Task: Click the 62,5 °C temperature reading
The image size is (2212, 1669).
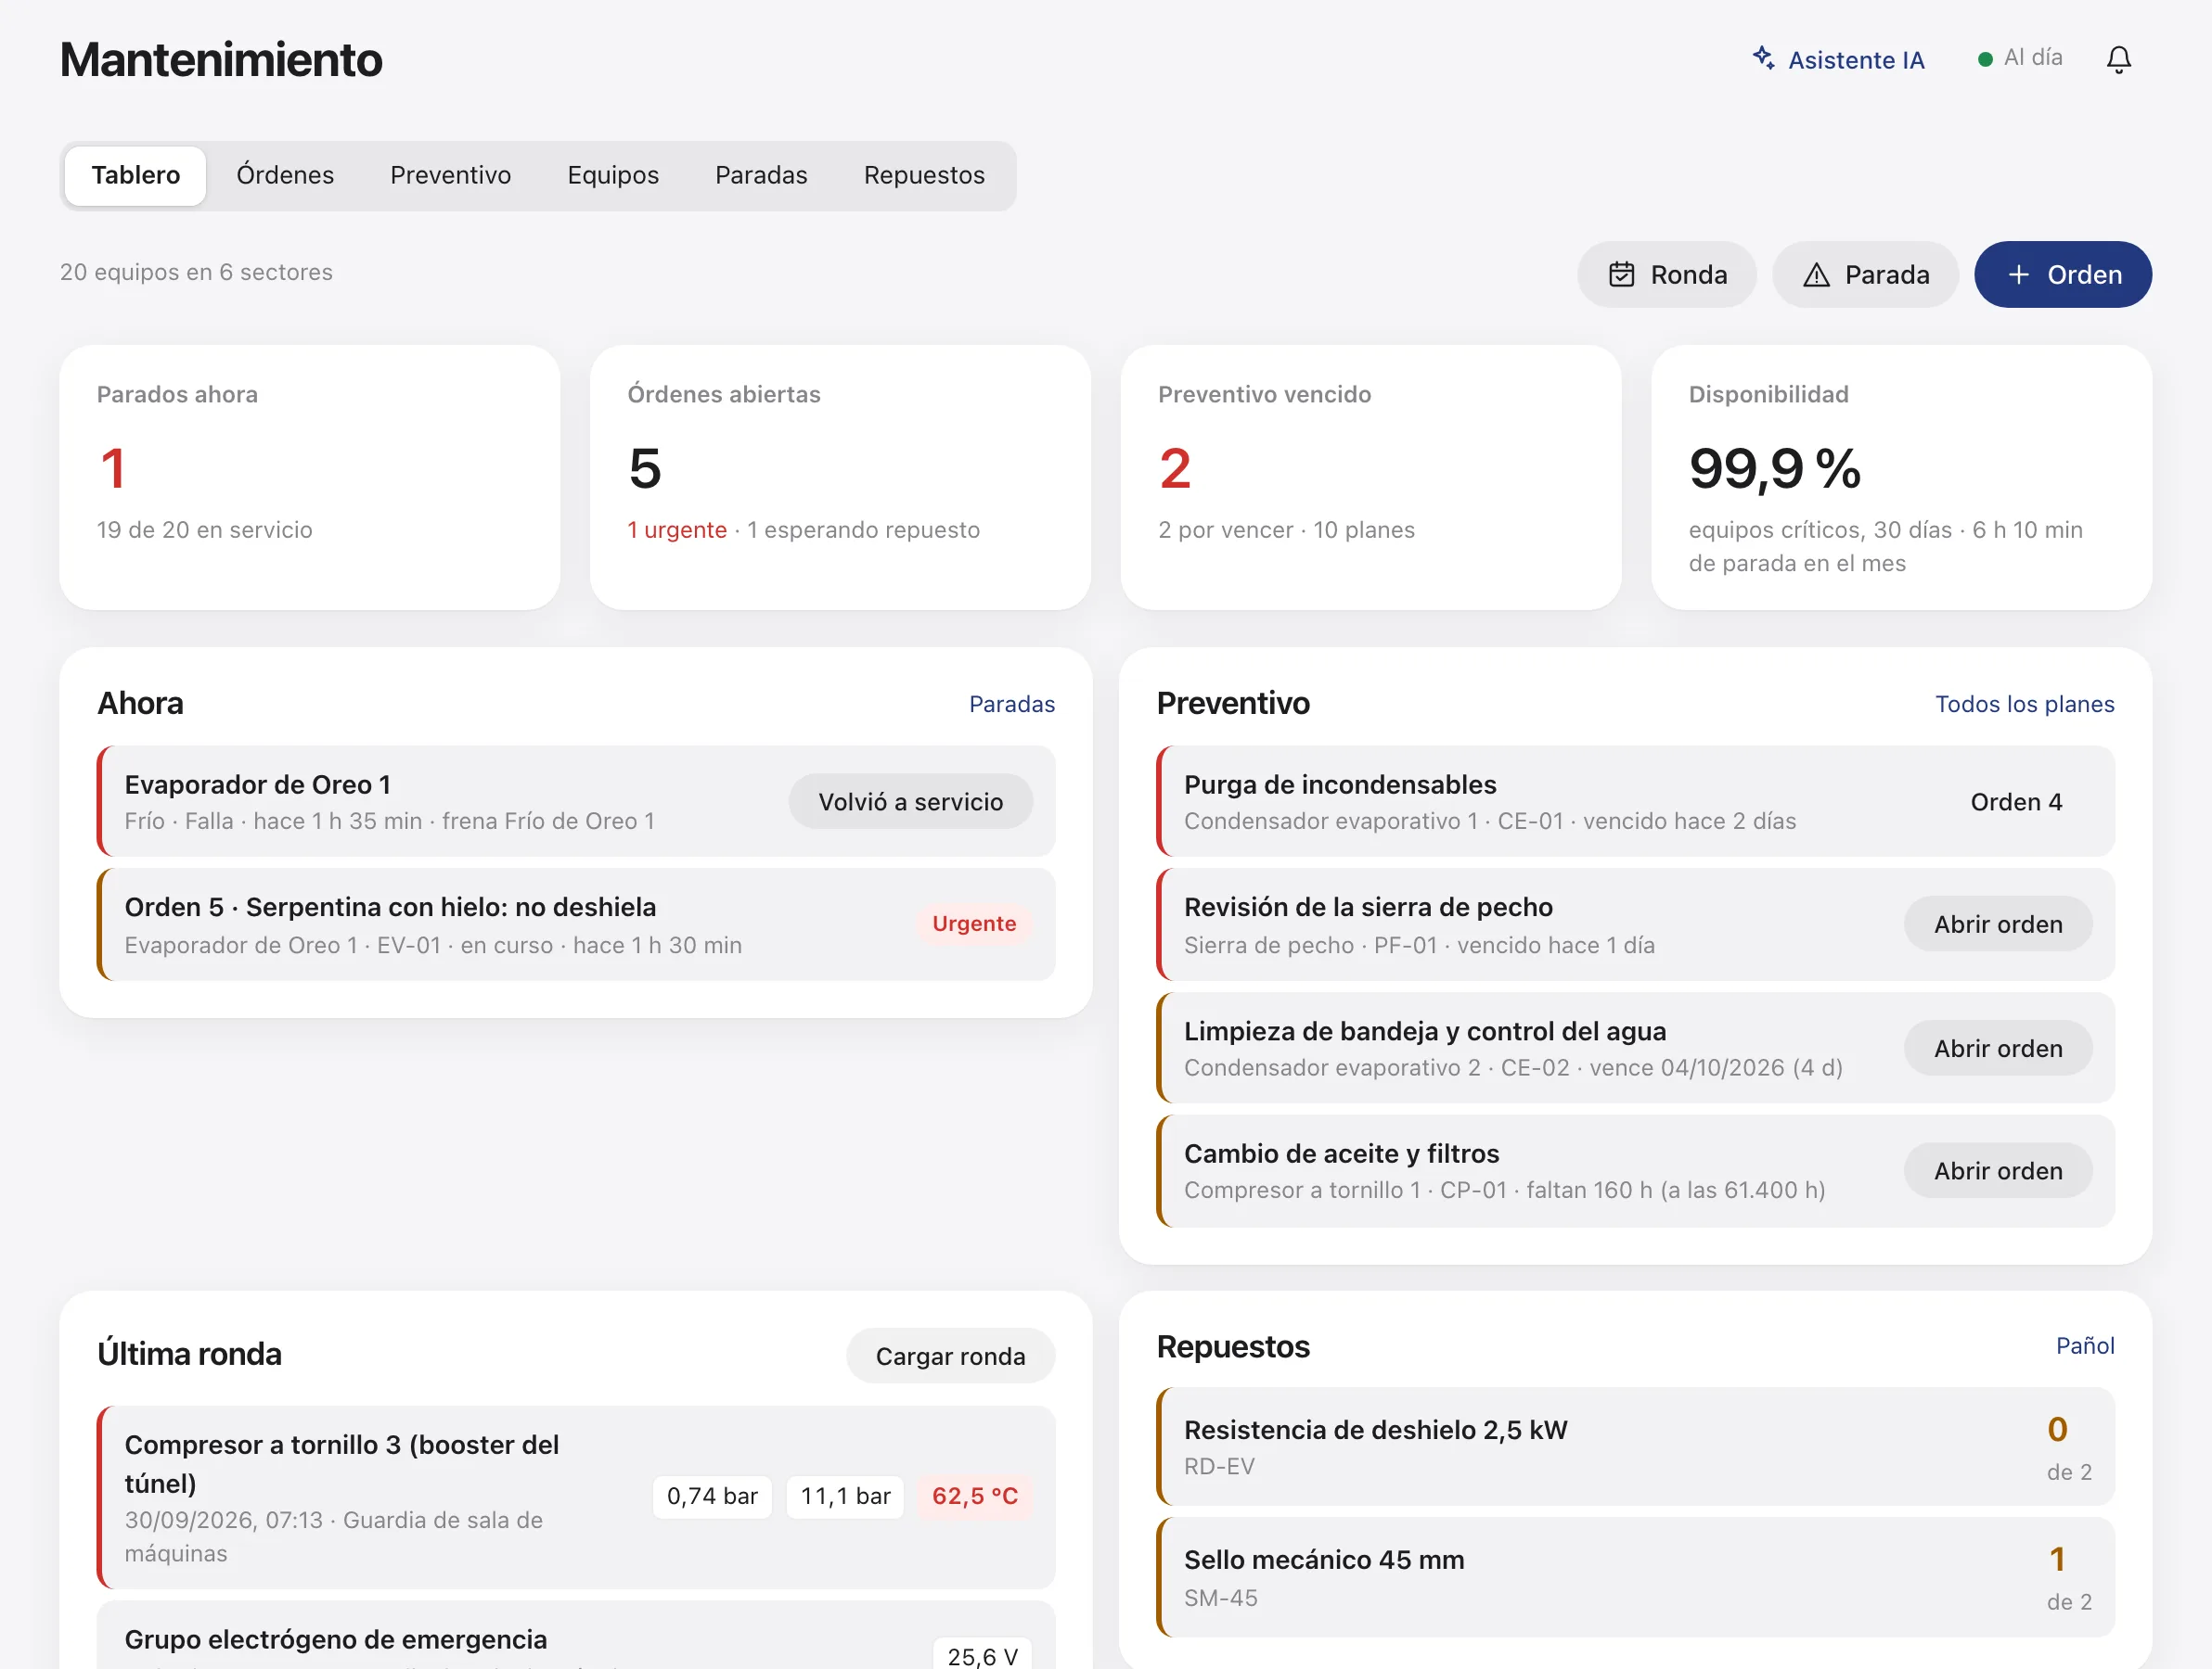Action: 975,1497
